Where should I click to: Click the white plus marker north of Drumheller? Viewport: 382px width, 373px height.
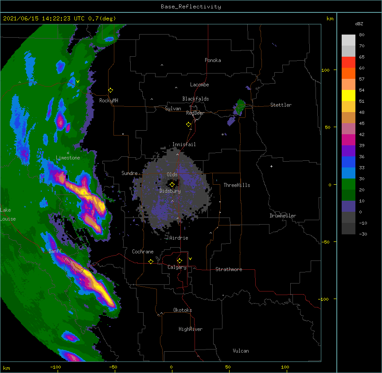click(x=271, y=166)
